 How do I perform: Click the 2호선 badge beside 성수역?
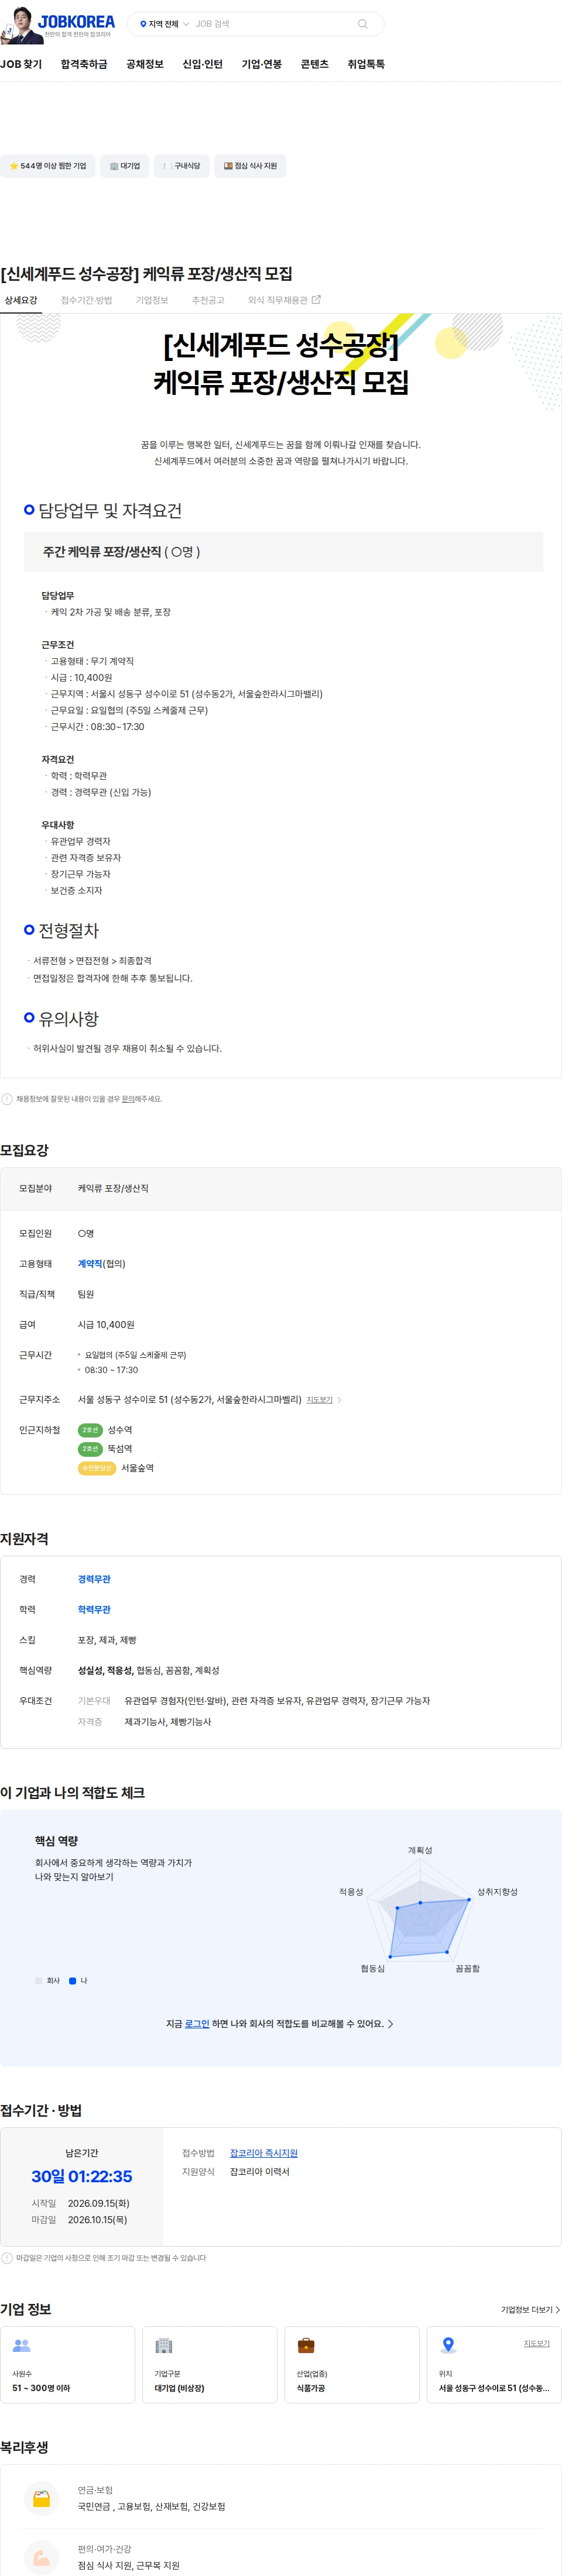coord(90,1430)
